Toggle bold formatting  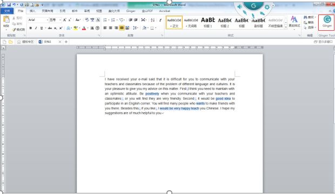pos(31,28)
